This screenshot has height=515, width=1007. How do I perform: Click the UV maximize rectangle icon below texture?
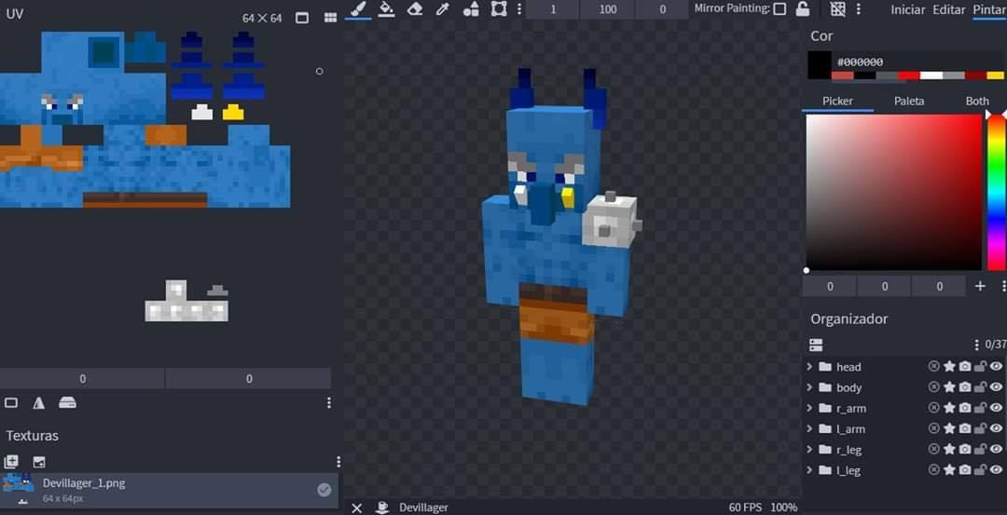click(x=11, y=402)
